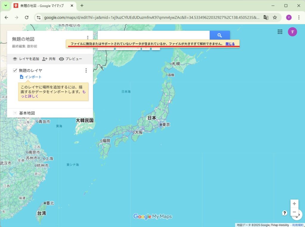Open the purple Google account avatar on the map
Screen dimensions: 305x227
[292, 32]
